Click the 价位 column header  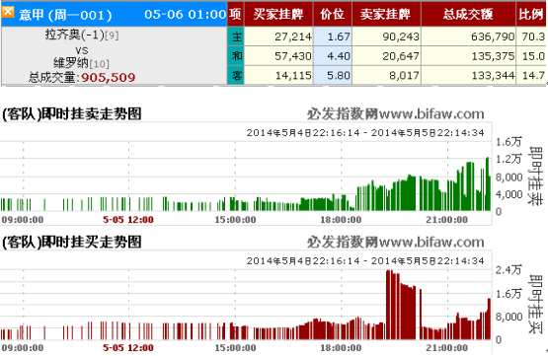pos(333,14)
